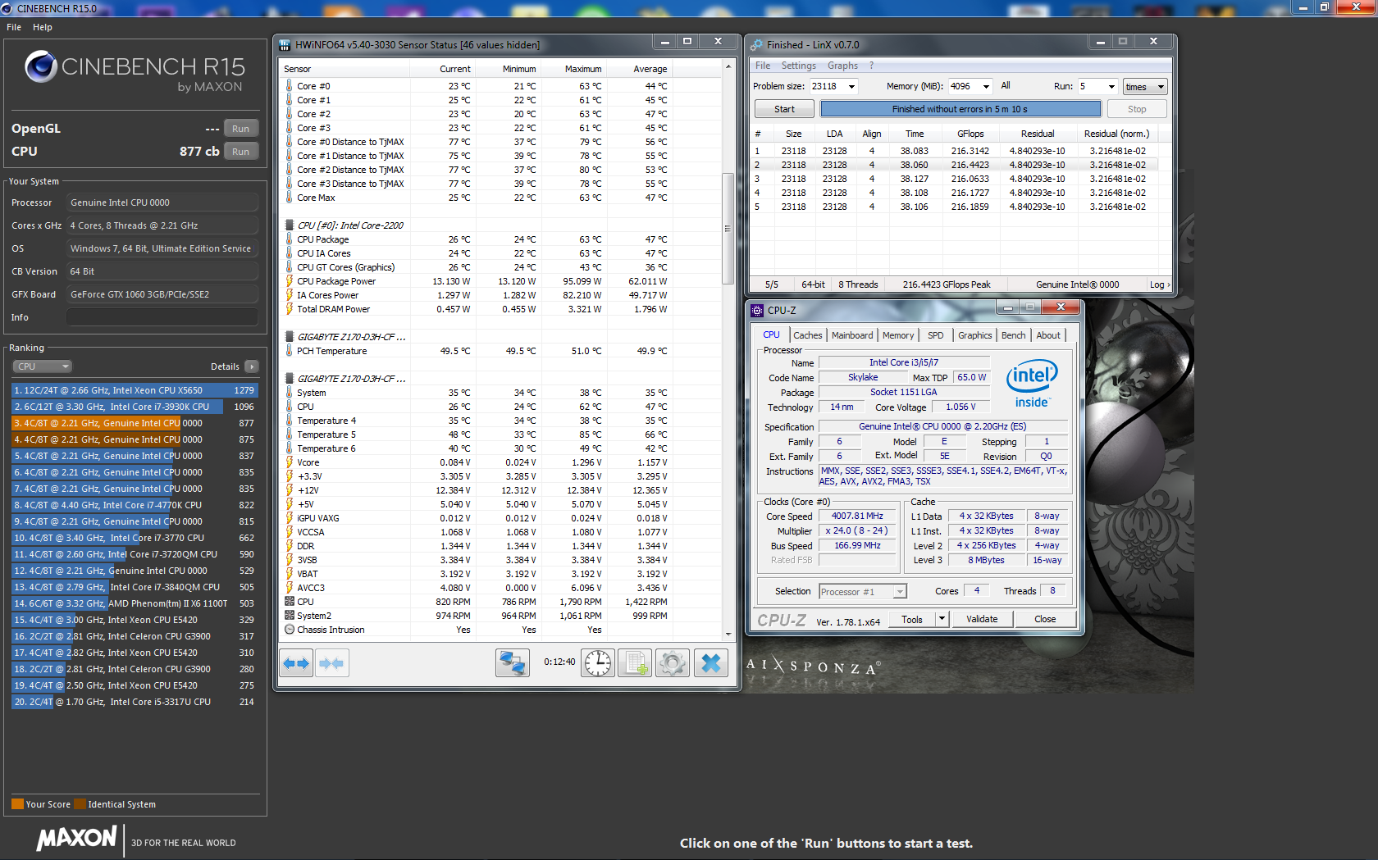Open the CPU ranking type dropdown

[42, 366]
